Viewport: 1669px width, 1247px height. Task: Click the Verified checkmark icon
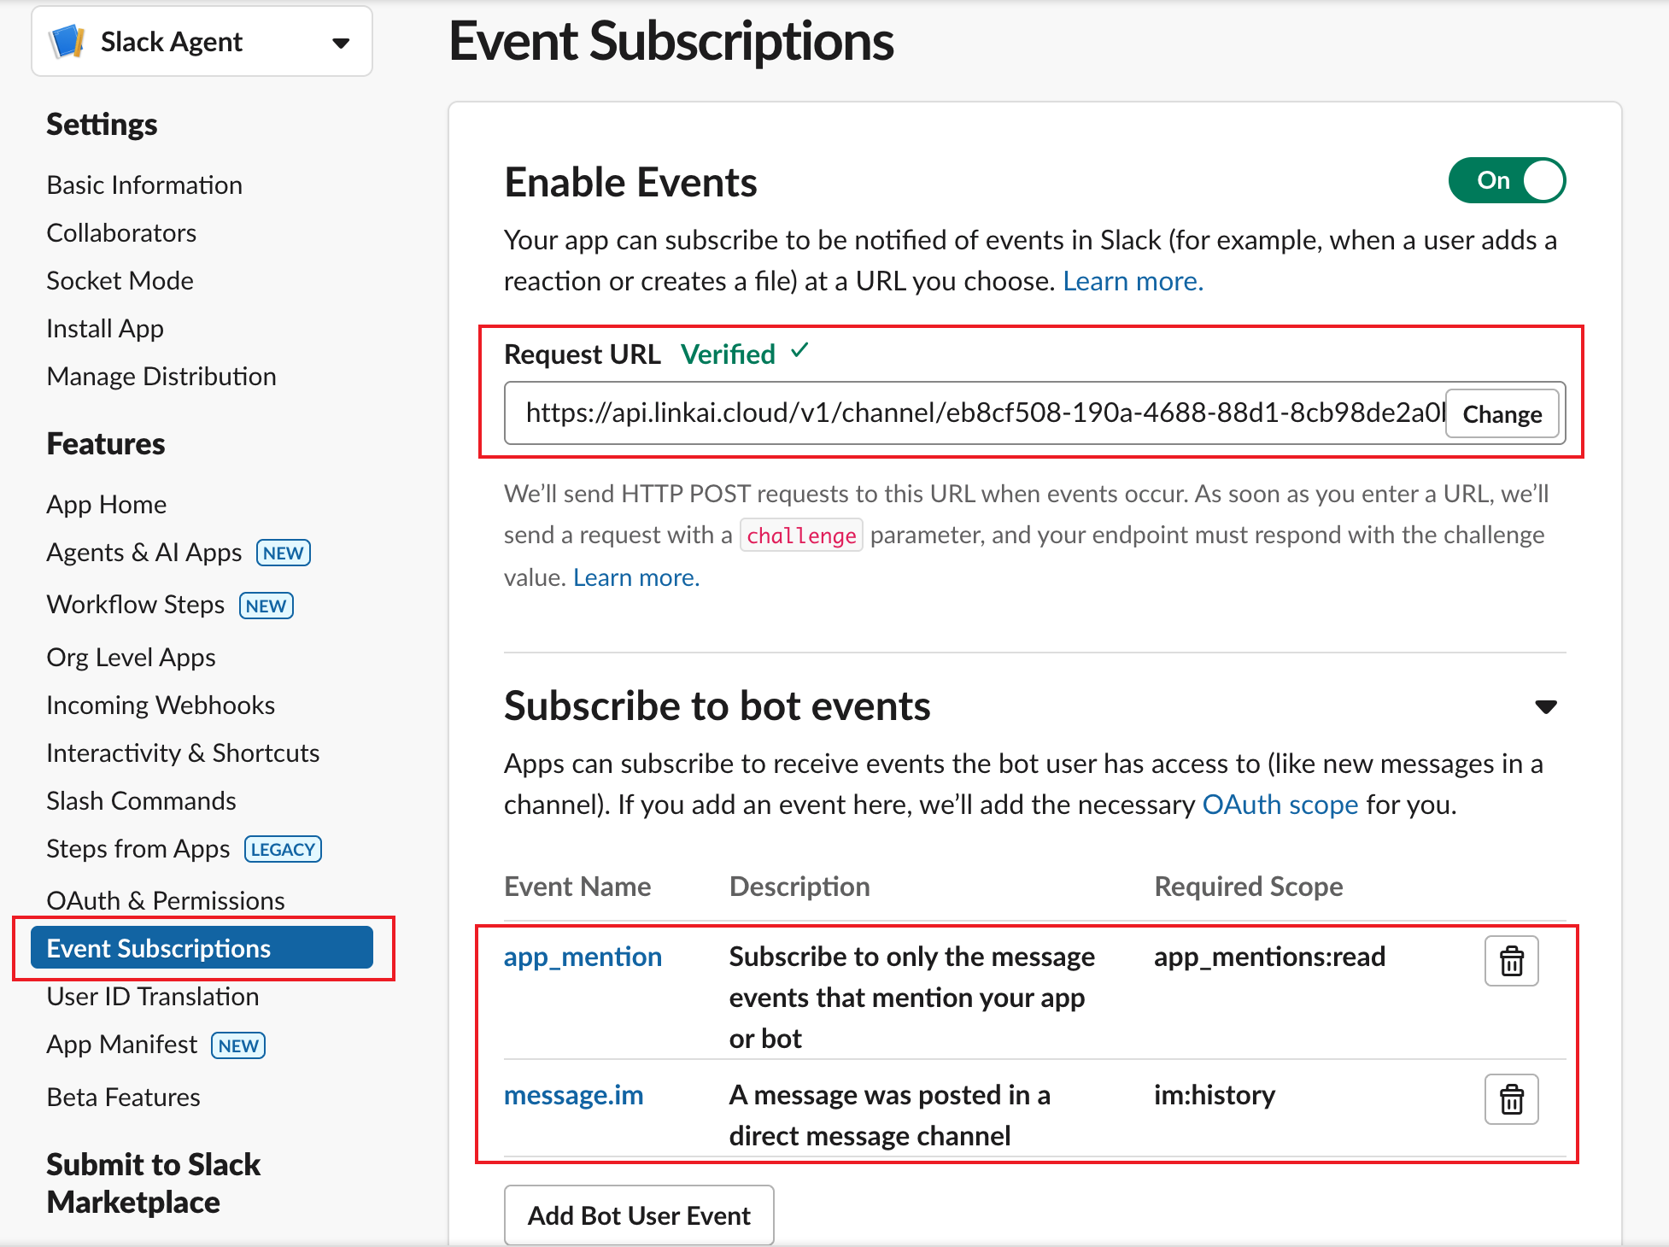tap(799, 351)
